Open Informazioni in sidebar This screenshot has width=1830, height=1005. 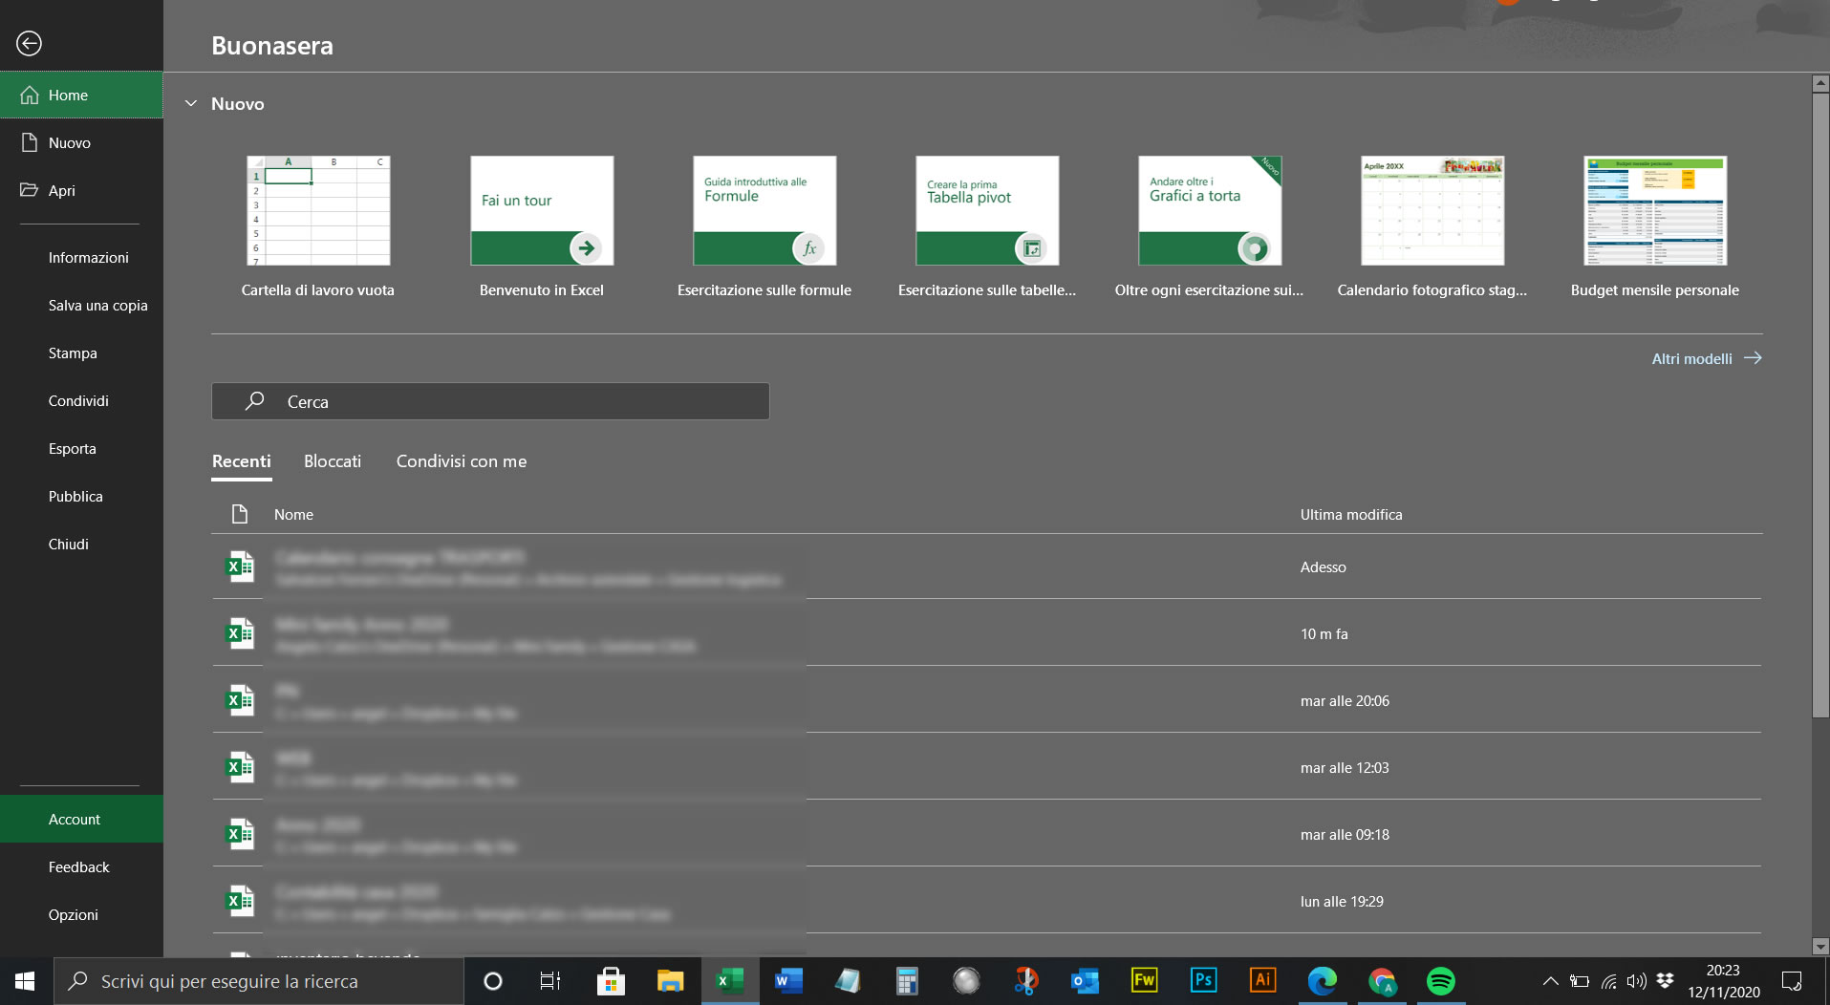click(x=81, y=257)
